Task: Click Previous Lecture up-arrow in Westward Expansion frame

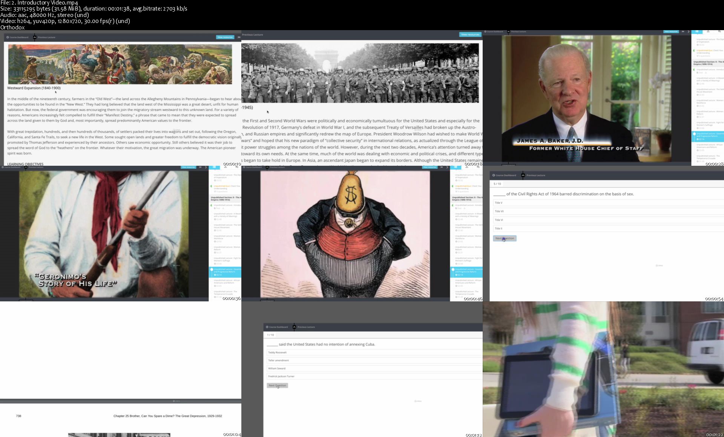Action: click(35, 37)
